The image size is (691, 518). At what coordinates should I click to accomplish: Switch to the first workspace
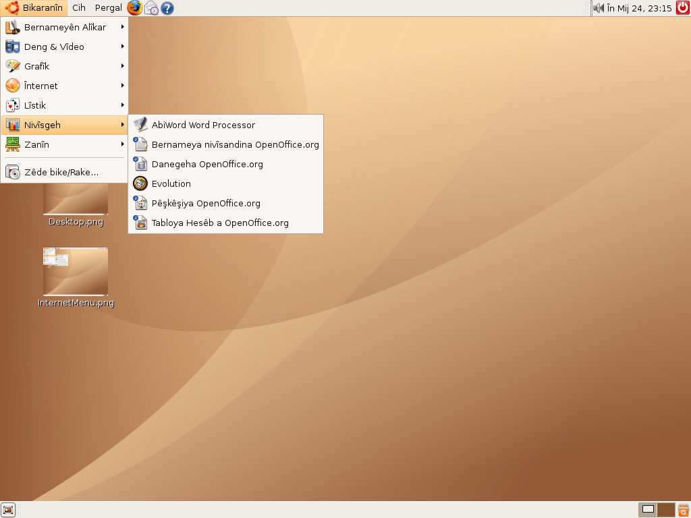pyautogui.click(x=648, y=510)
